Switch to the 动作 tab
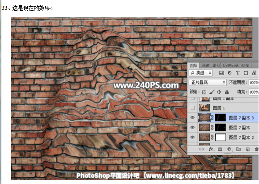259x184 pixels. pyautogui.click(x=245, y=66)
